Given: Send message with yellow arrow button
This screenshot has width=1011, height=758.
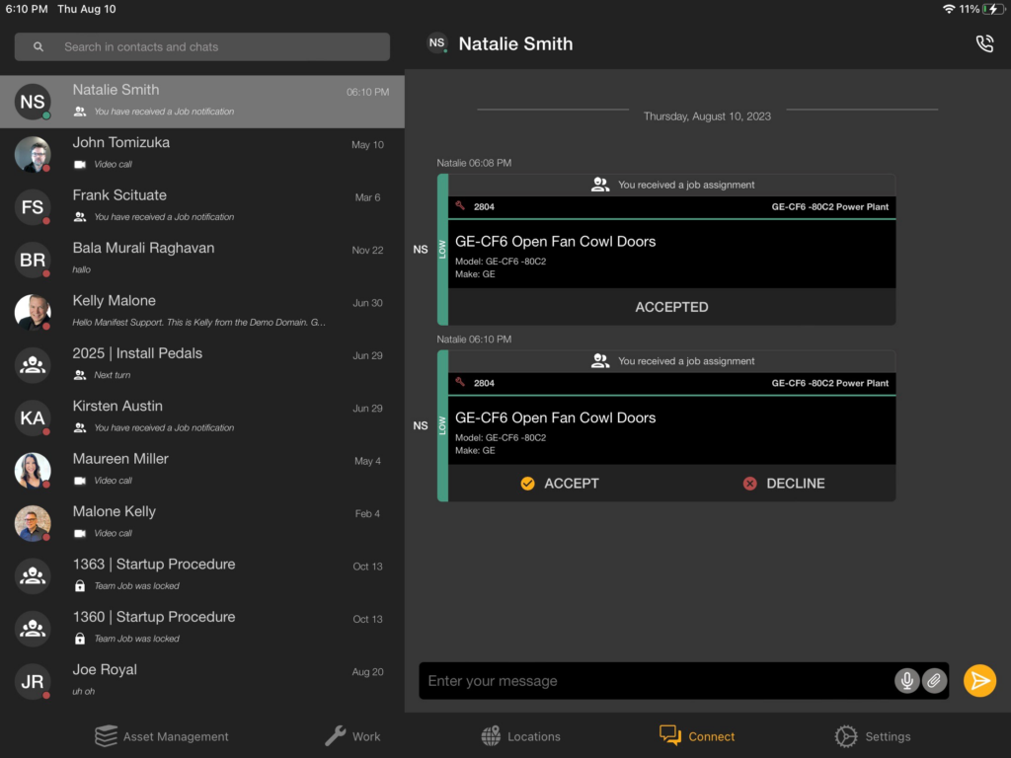Looking at the screenshot, I should click(979, 681).
